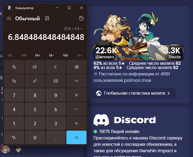Click the digit 6 key

[55, 109]
